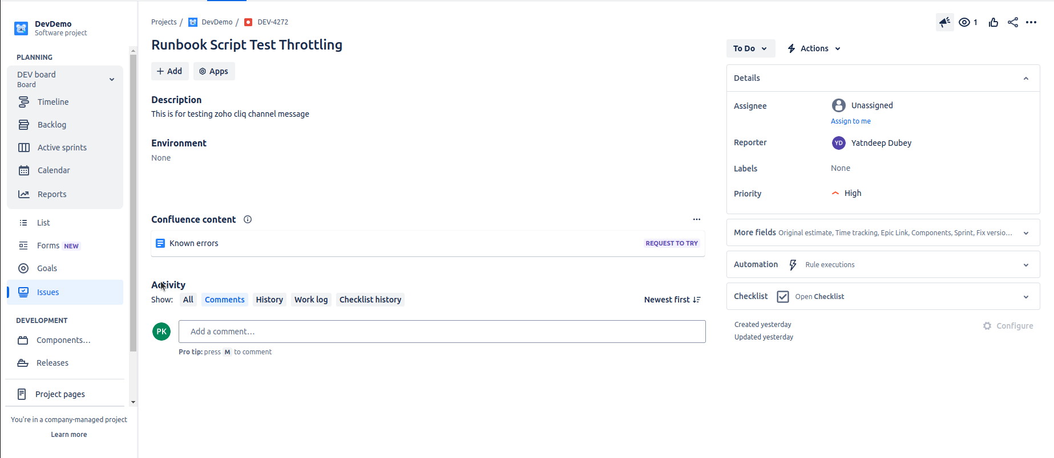The width and height of the screenshot is (1054, 458).
Task: Select the Work log activity tab
Action: pos(311,300)
